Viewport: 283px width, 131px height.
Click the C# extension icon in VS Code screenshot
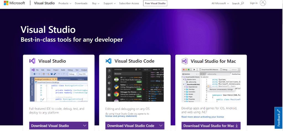[116, 79]
